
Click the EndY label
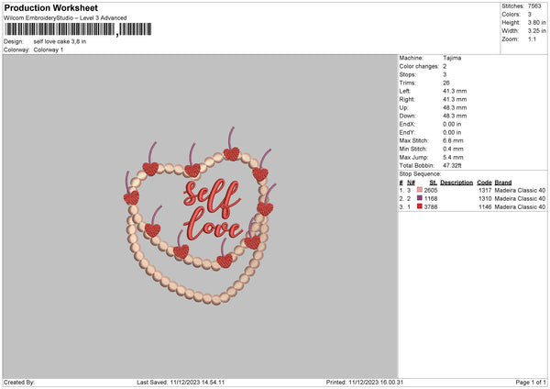[x=407, y=133]
